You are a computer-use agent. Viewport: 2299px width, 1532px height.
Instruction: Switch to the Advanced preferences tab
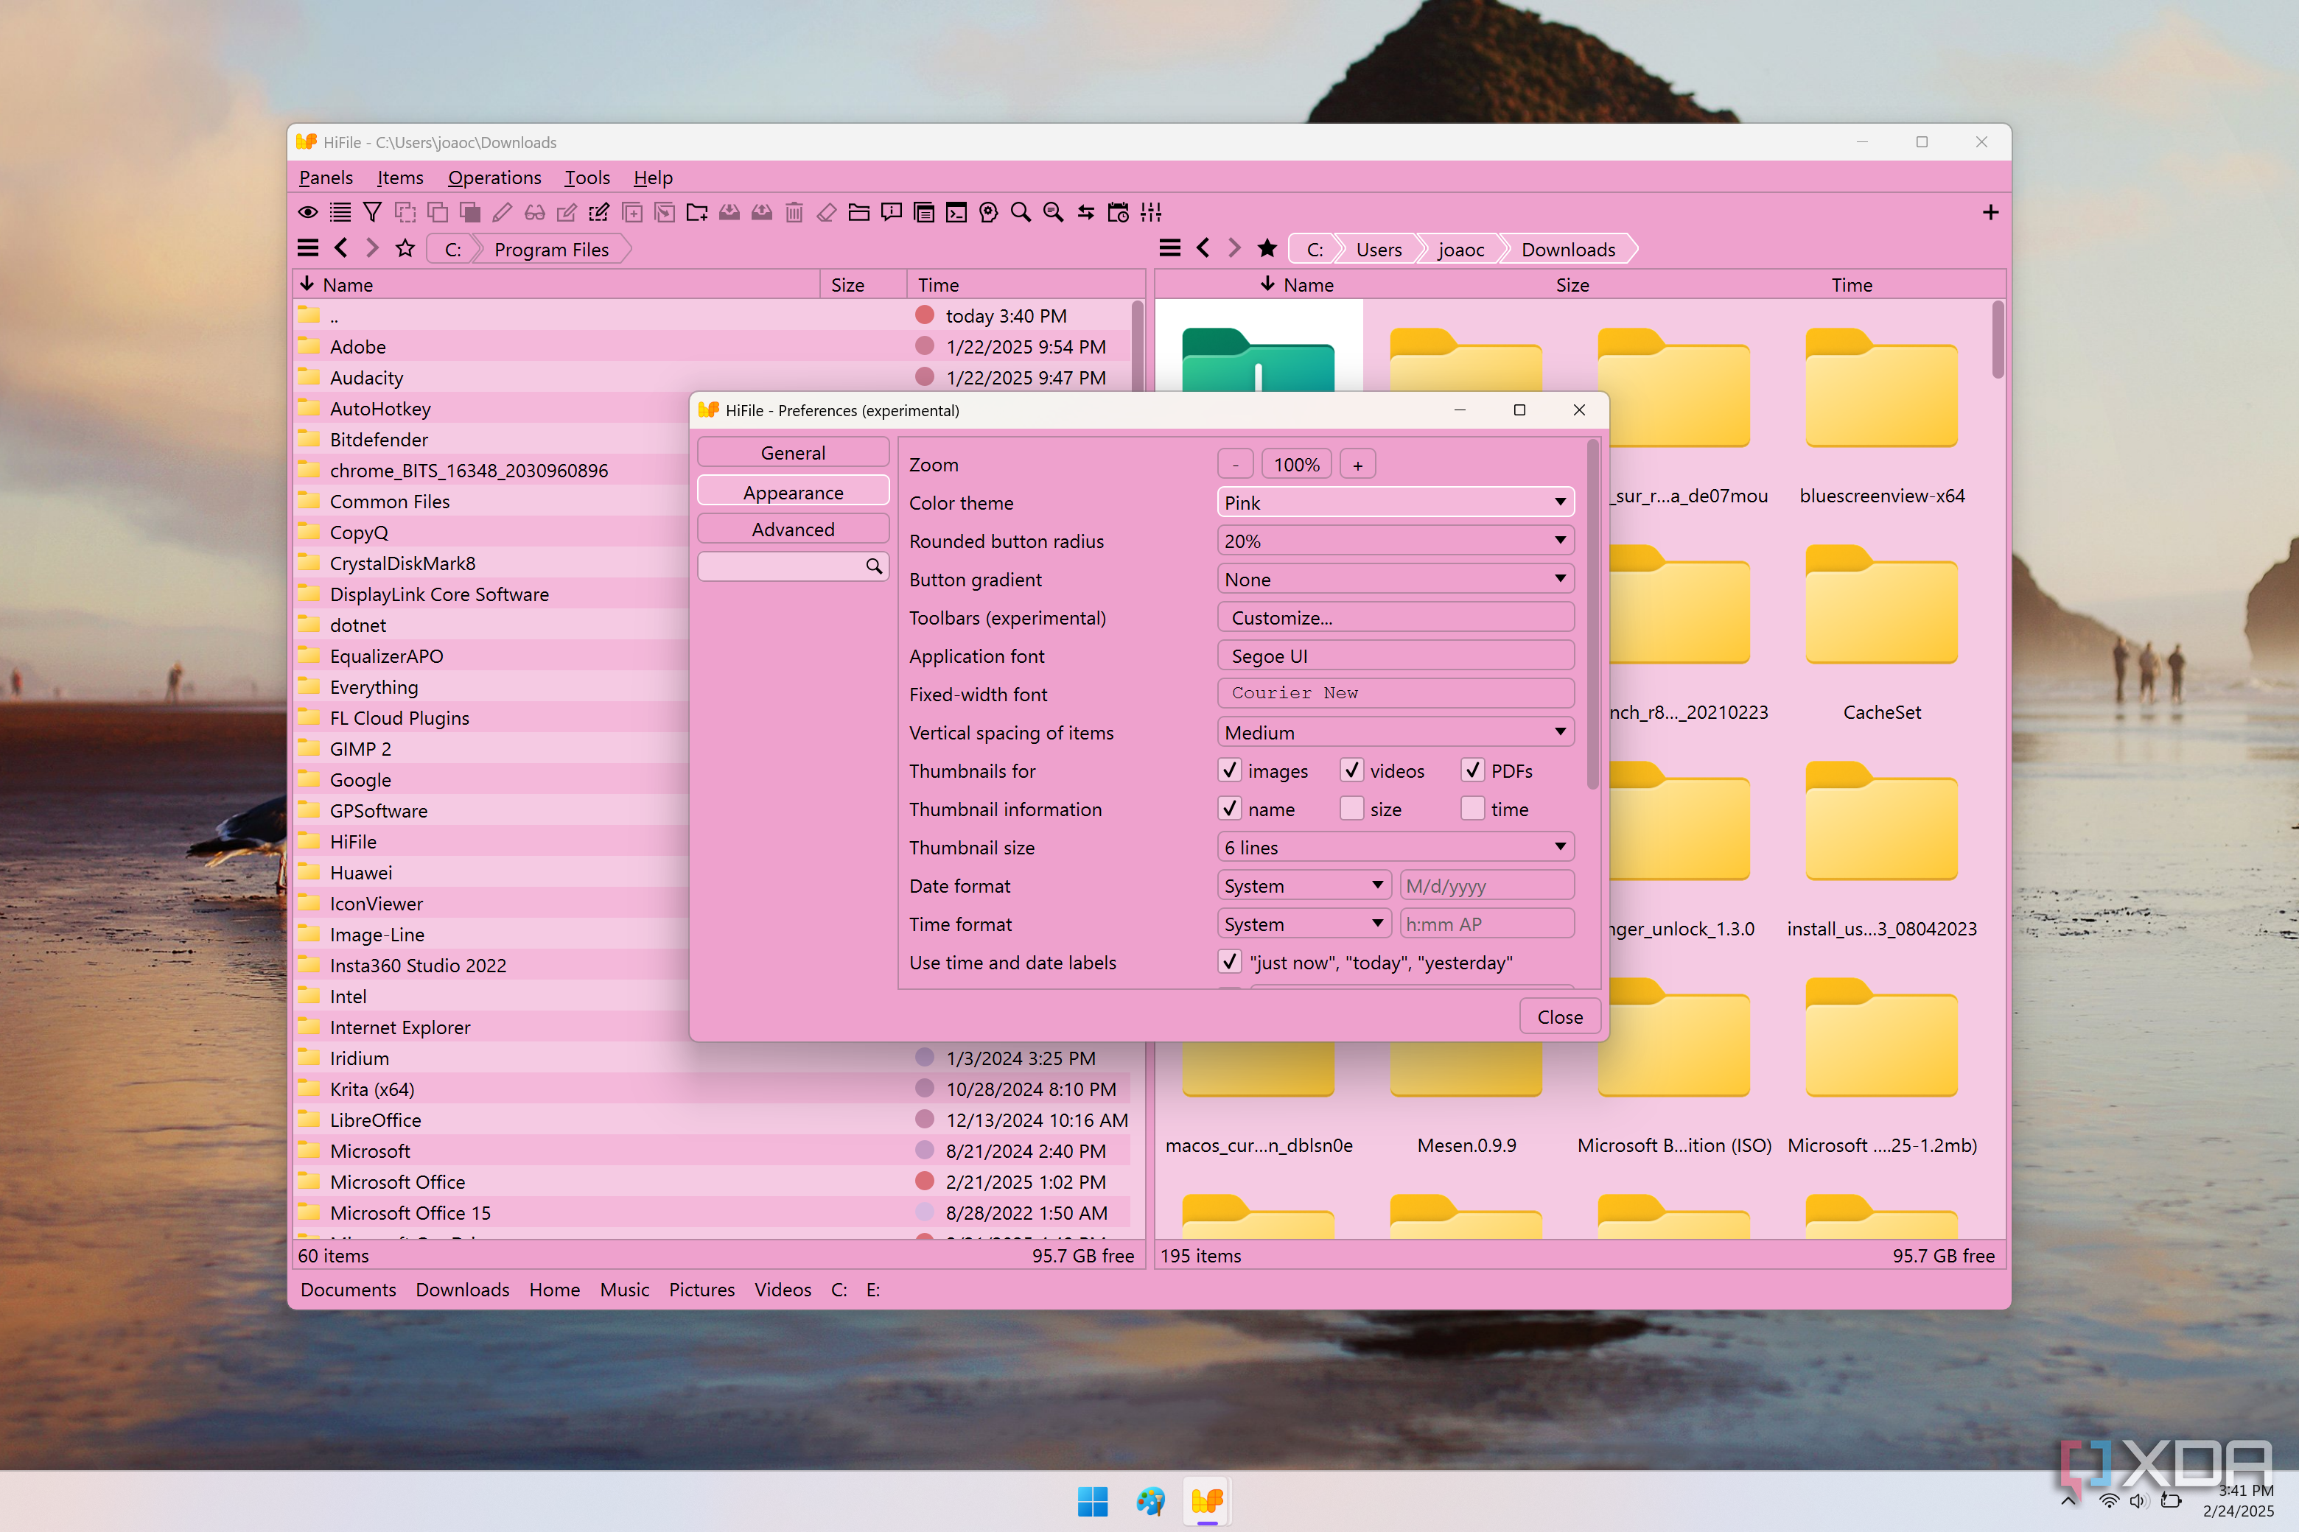(x=793, y=530)
